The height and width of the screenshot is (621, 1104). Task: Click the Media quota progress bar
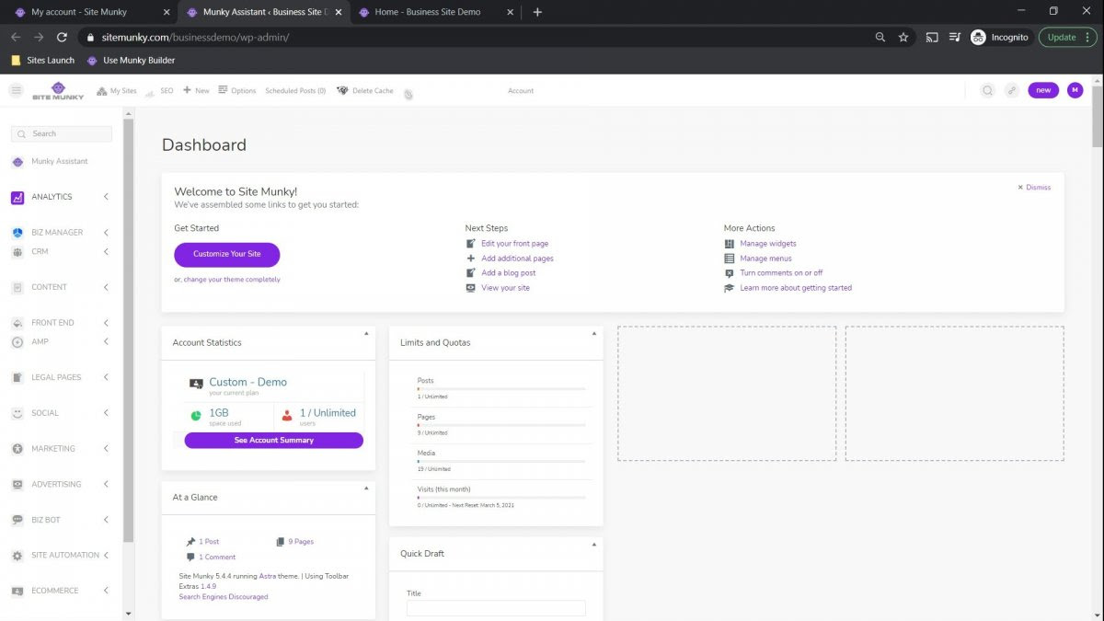(501, 461)
